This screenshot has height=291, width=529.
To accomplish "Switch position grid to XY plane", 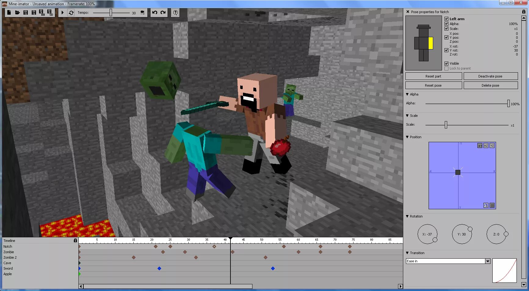I will tap(480, 146).
